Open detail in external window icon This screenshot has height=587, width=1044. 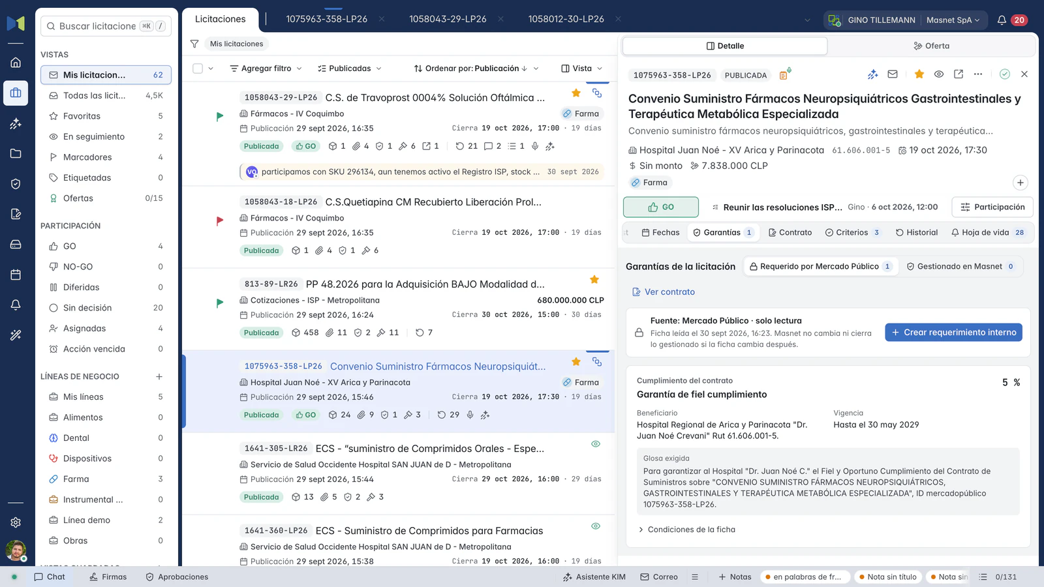[959, 74]
